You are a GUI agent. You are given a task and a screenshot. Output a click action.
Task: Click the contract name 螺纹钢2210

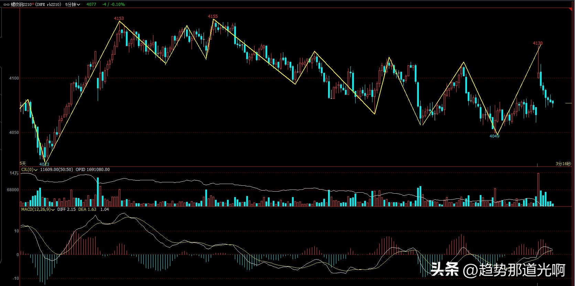[x=21, y=4]
